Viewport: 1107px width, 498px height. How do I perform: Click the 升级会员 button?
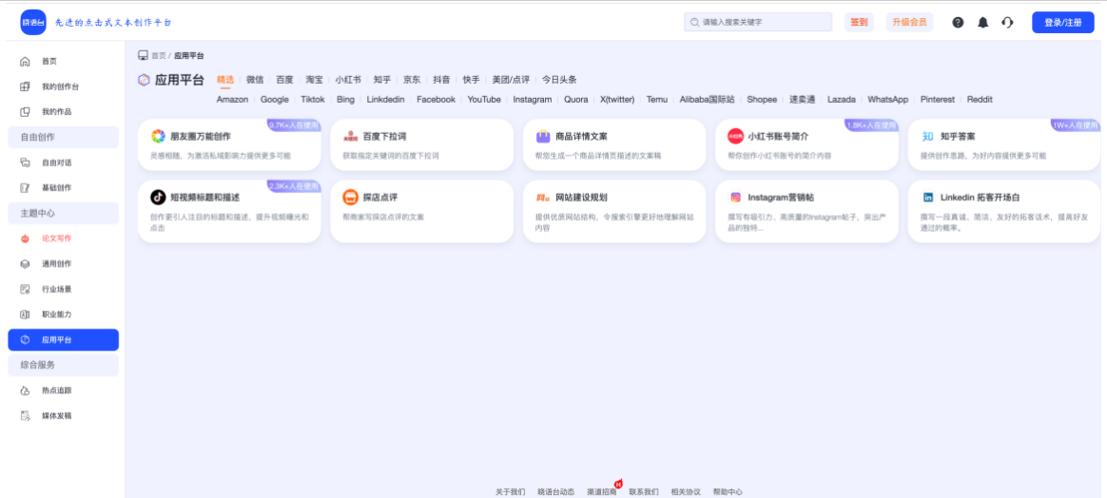pos(908,23)
